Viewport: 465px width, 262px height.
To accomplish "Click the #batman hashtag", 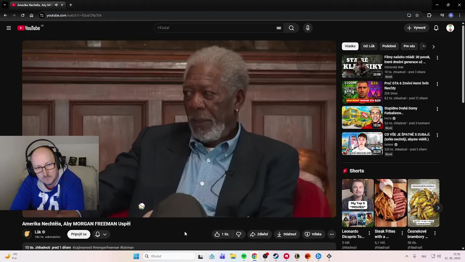I will (x=127, y=248).
